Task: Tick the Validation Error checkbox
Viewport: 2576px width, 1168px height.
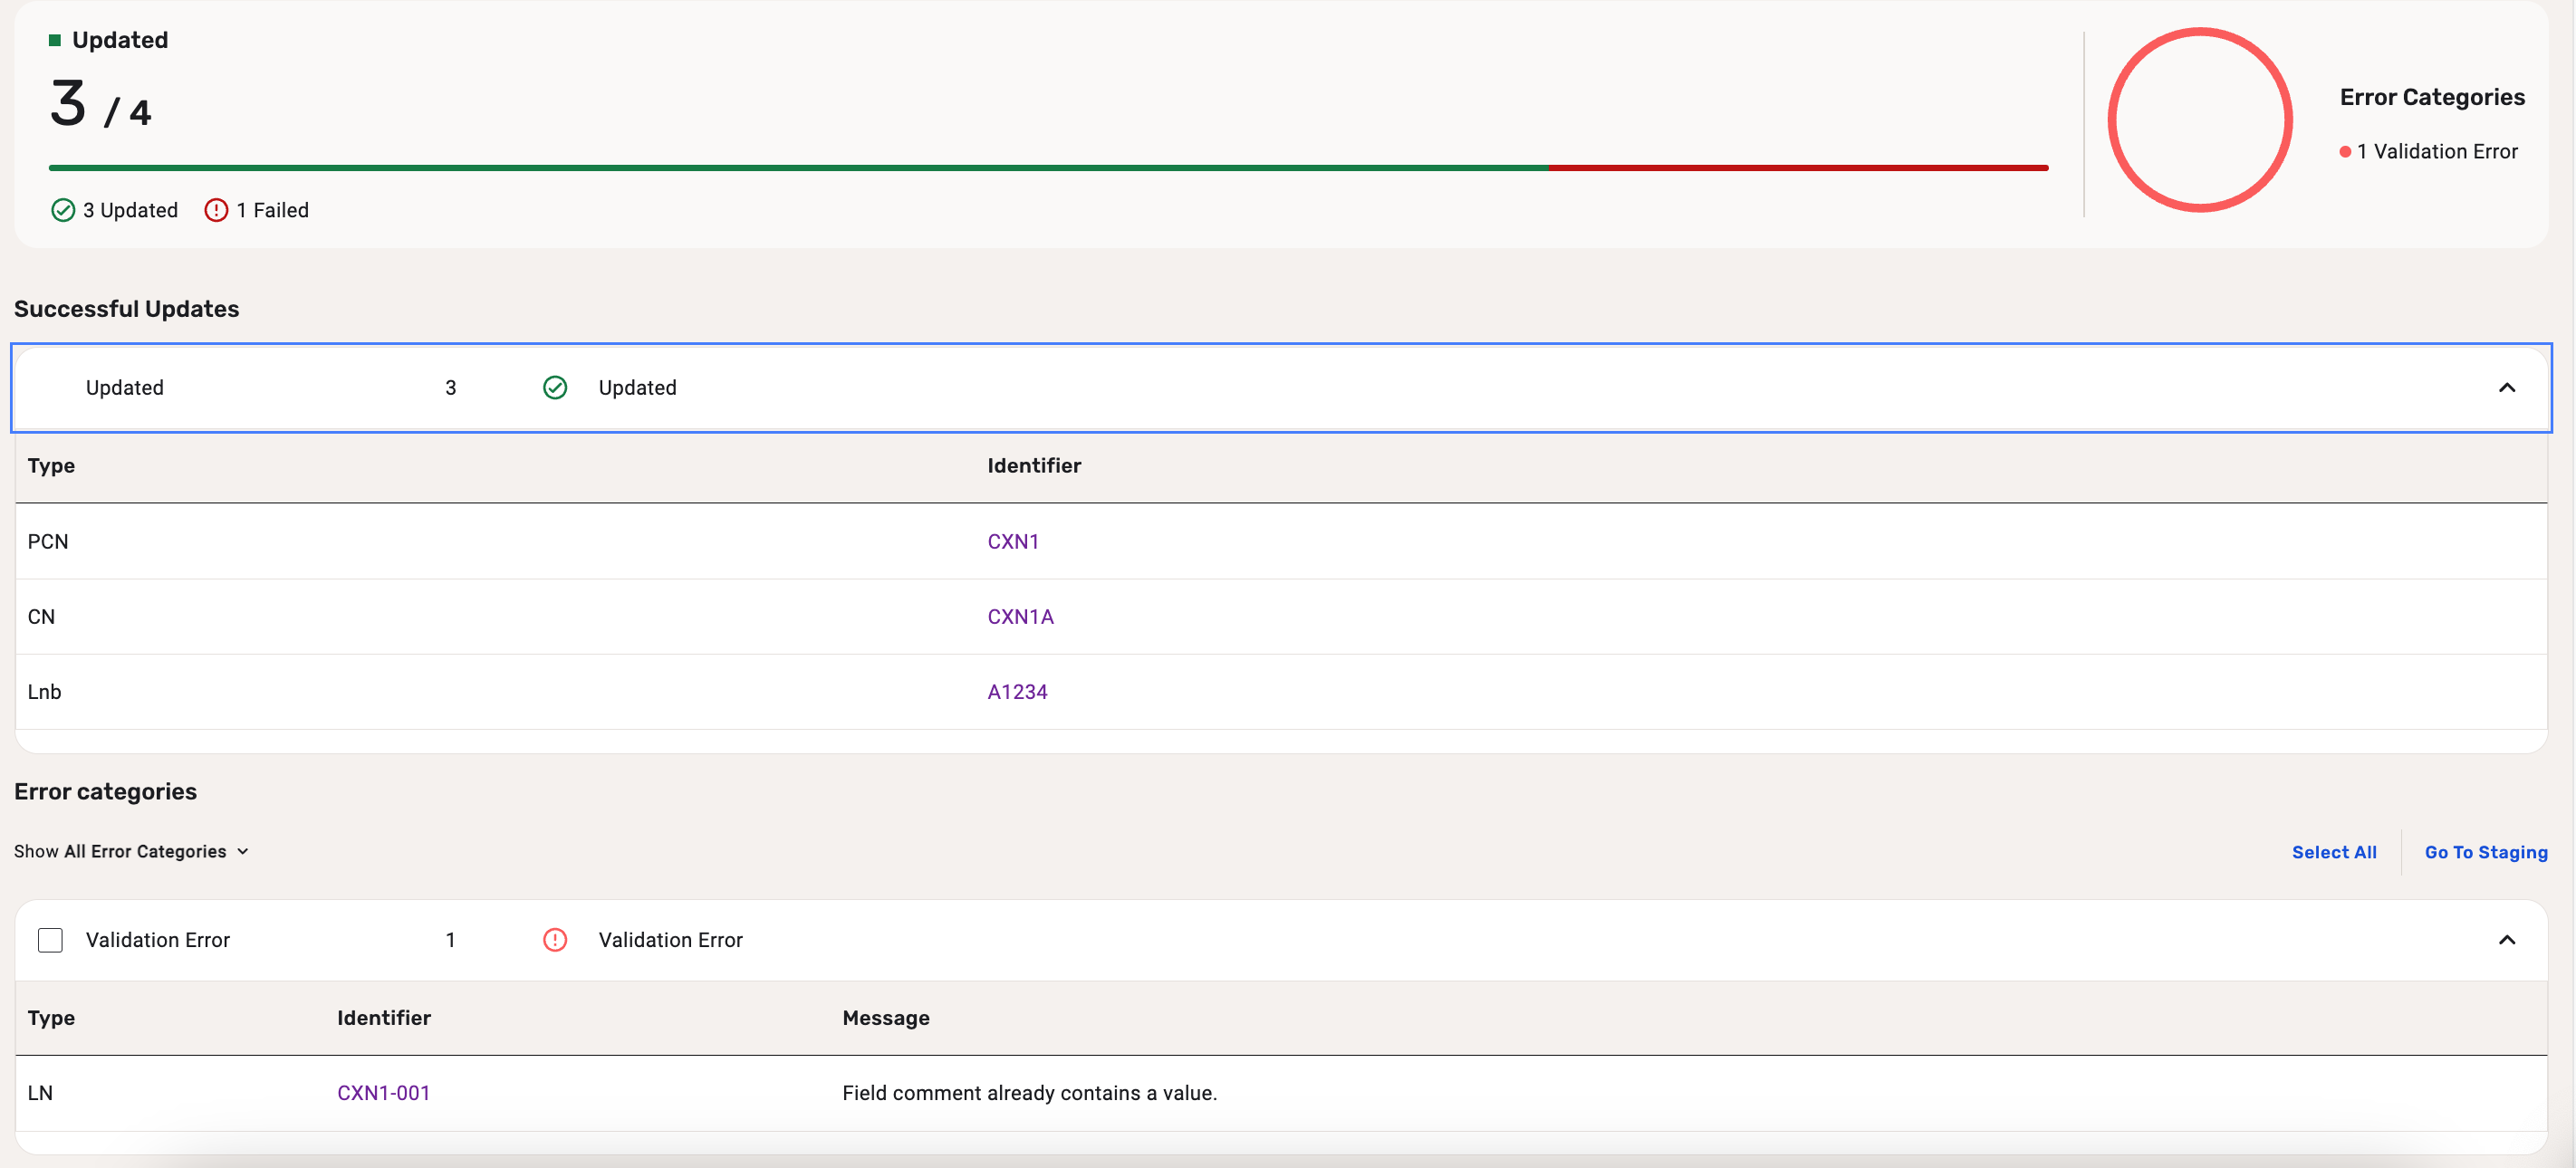Action: tap(50, 940)
